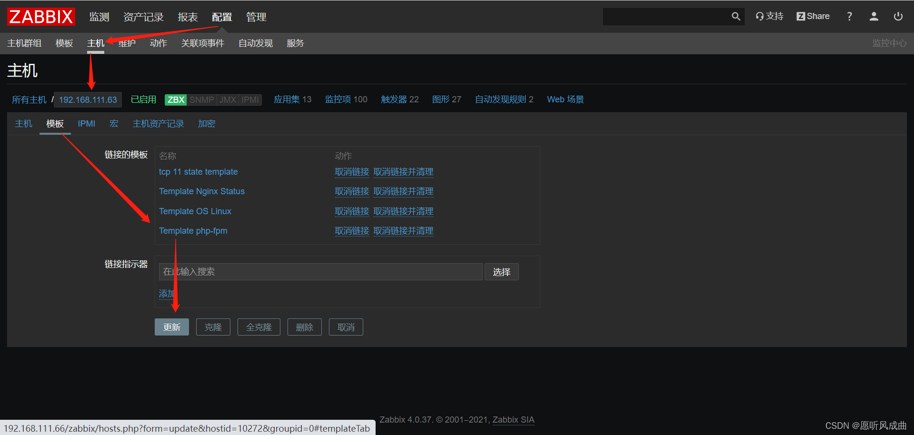
Task: Open Web 场景 link
Action: (566, 99)
